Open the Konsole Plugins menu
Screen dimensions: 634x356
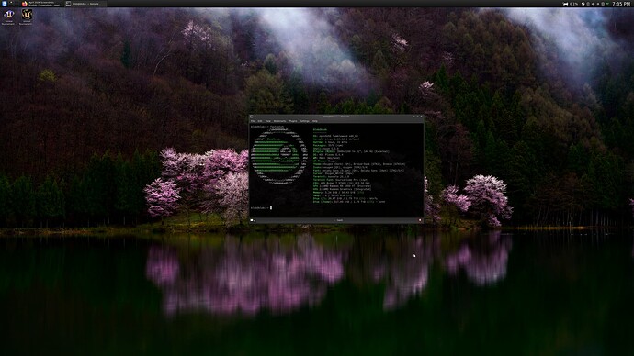(x=293, y=121)
